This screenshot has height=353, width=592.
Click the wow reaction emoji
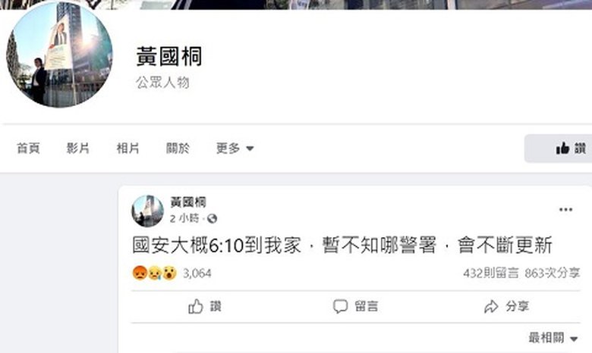point(169,273)
